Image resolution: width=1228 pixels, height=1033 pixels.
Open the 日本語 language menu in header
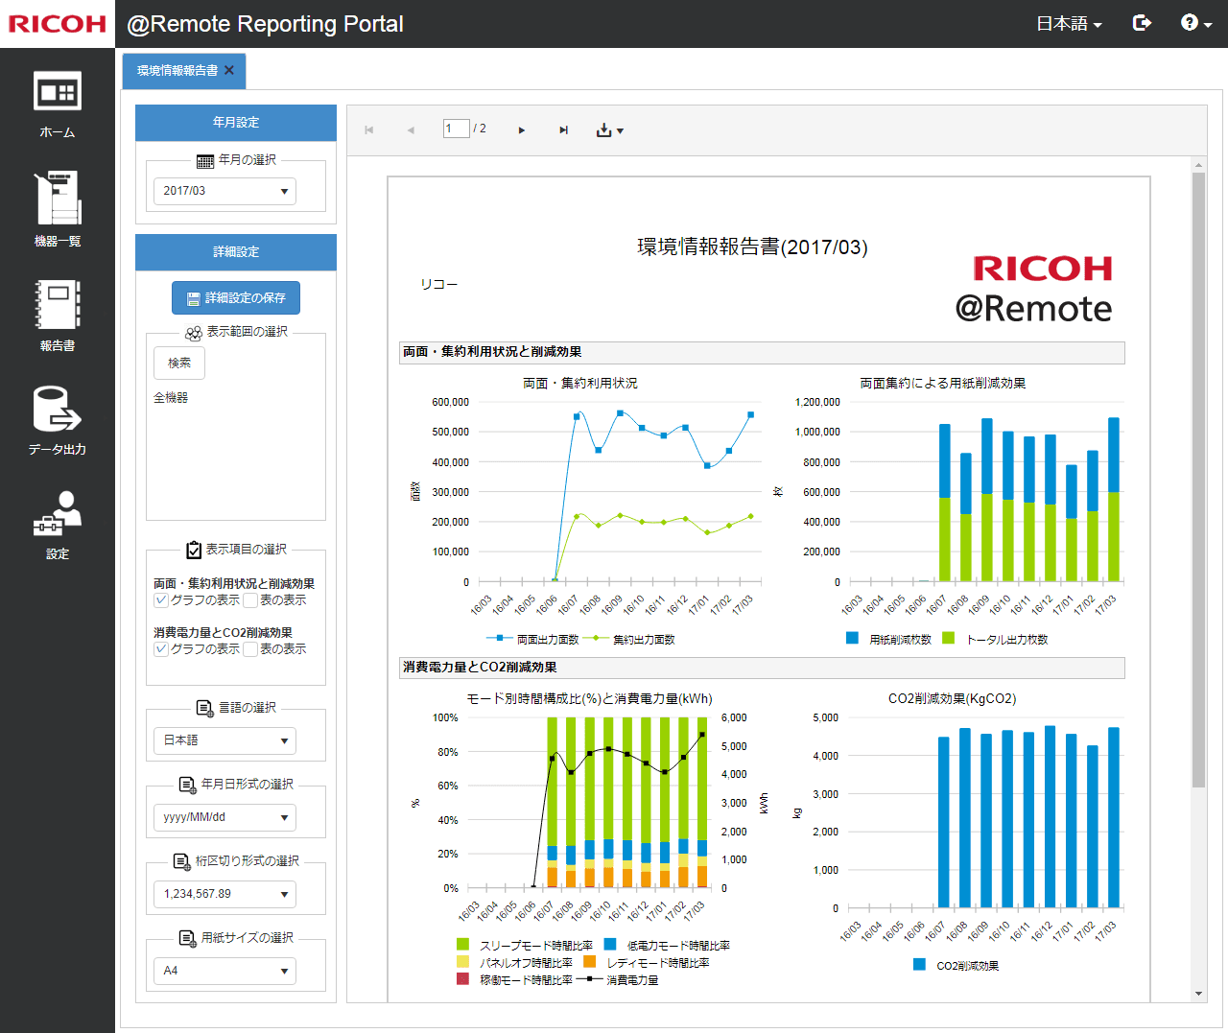(x=1069, y=24)
